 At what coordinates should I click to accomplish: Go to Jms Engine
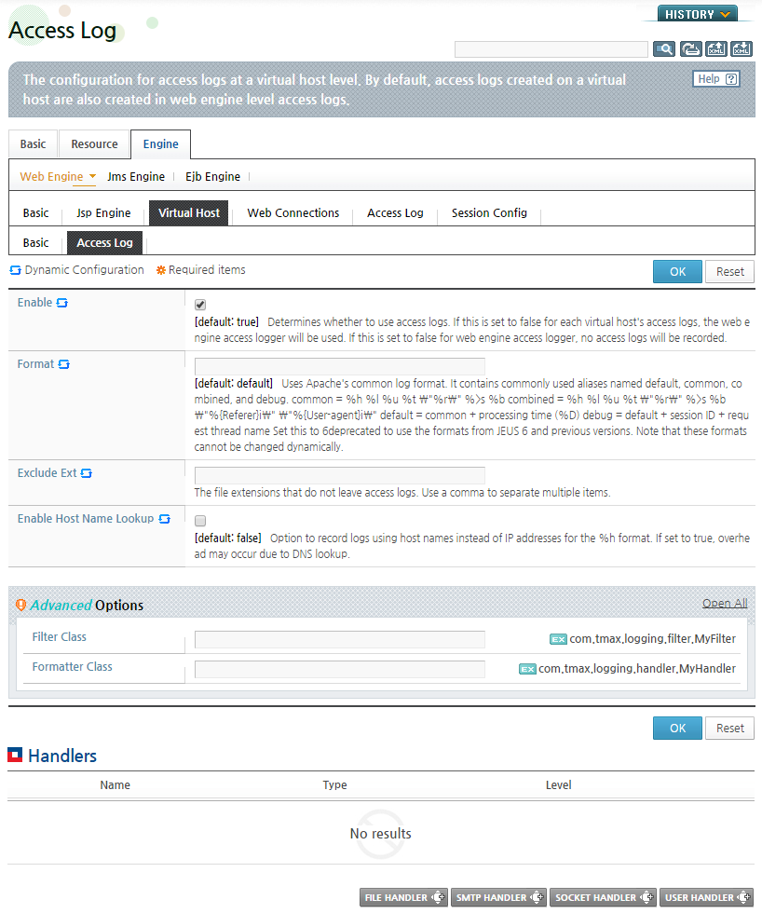pyautogui.click(x=136, y=176)
